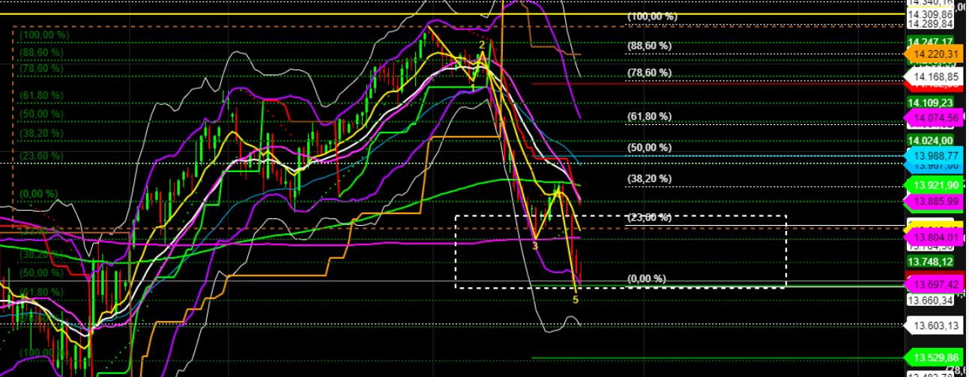This screenshot has width=969, height=377.
Task: Select the green (88,60 %) Fibonacci label
Action: click(42, 52)
